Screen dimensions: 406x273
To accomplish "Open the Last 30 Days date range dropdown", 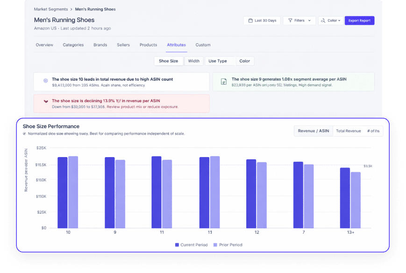I will [262, 21].
